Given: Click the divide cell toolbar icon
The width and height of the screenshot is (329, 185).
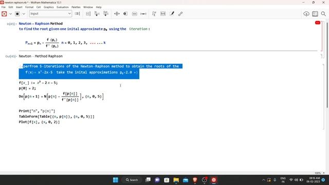Looking at the screenshot, I should click(88, 14).
